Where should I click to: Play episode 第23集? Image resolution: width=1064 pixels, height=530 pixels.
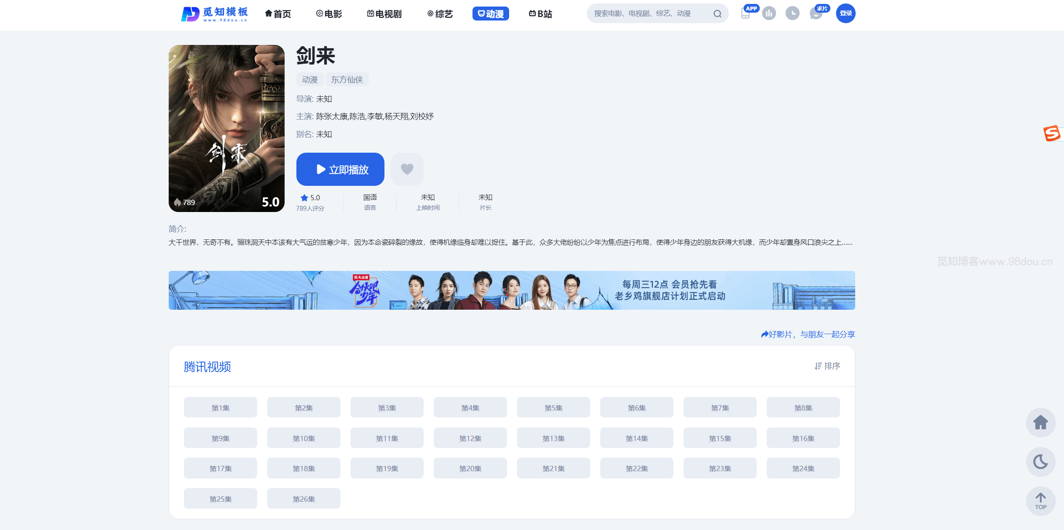(720, 468)
